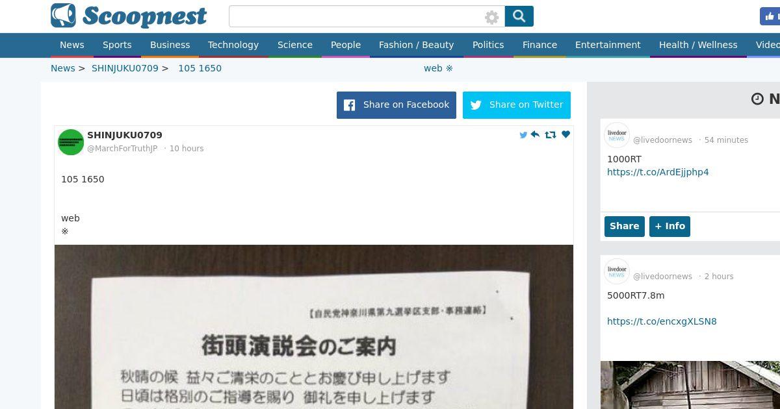Click the 2 hours timestamp
The width and height of the screenshot is (780, 409).
click(719, 277)
